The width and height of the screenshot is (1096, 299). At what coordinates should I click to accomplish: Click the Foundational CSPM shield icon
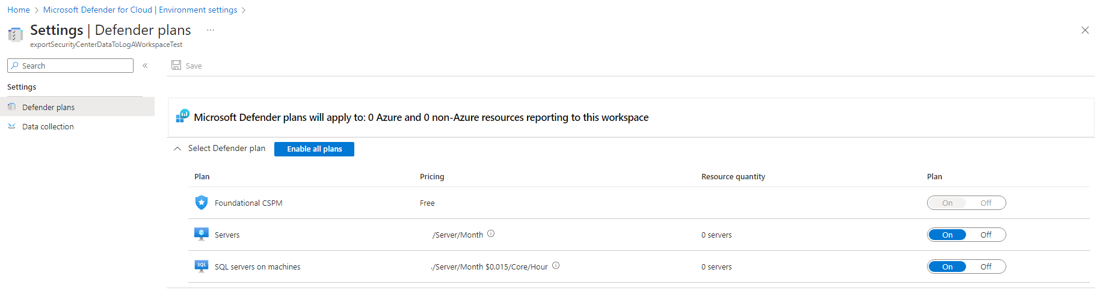(x=202, y=203)
